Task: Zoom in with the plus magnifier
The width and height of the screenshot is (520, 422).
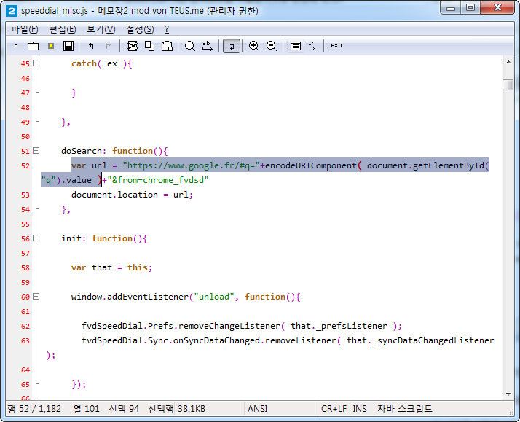Action: pos(254,46)
